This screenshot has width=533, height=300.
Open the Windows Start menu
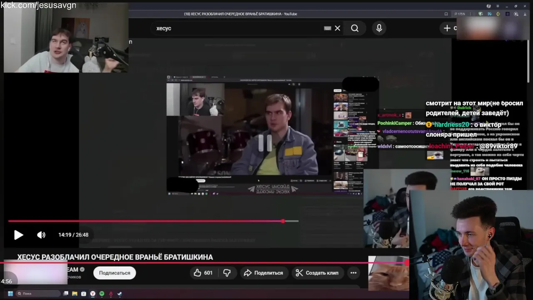[x=10, y=294]
